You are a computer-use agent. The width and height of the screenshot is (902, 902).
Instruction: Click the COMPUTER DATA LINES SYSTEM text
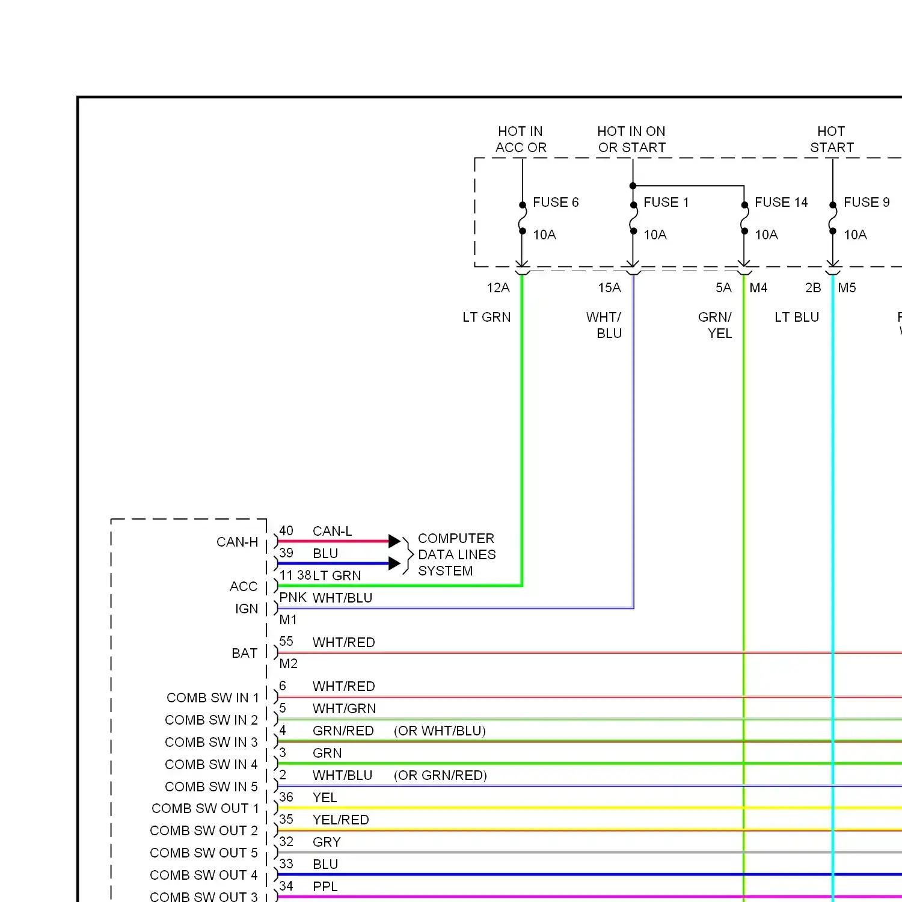pyautogui.click(x=457, y=554)
